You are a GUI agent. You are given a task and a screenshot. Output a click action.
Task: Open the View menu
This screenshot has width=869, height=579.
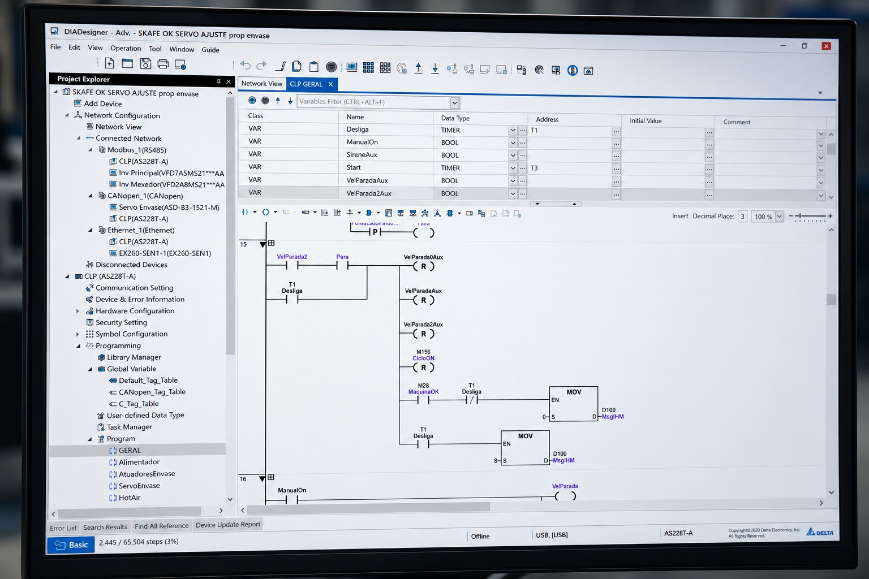(95, 47)
